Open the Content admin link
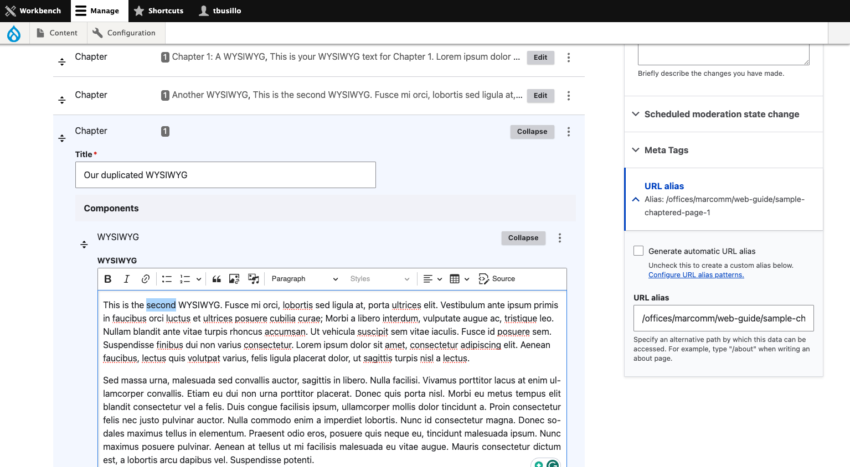 [x=57, y=33]
